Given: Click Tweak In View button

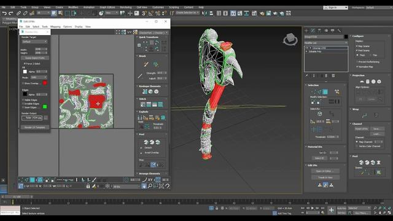Looking at the screenshot, I should tap(325, 177).
